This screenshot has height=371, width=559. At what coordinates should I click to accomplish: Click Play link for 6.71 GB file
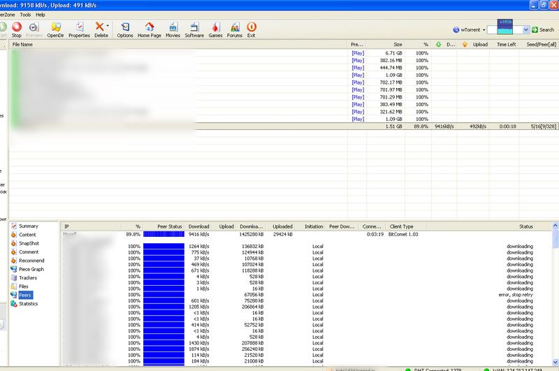point(358,53)
